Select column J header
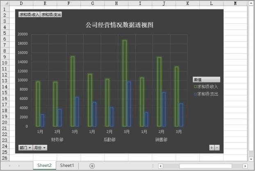The image size is (255, 171). click(x=164, y=3)
